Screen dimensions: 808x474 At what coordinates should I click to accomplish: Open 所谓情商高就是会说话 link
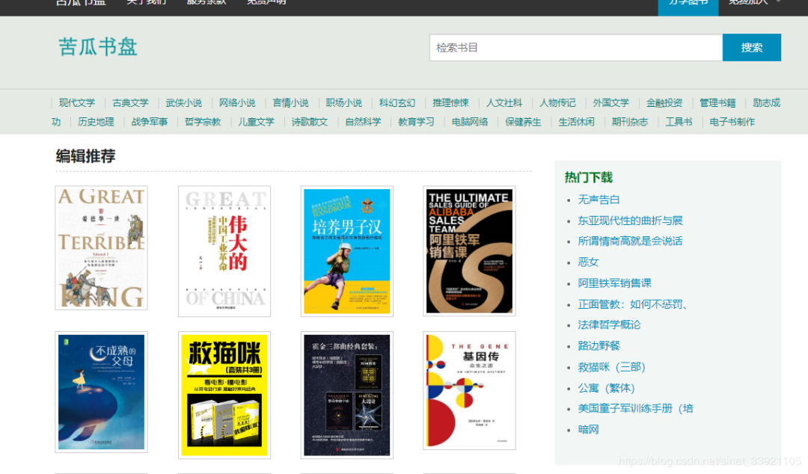(x=630, y=241)
